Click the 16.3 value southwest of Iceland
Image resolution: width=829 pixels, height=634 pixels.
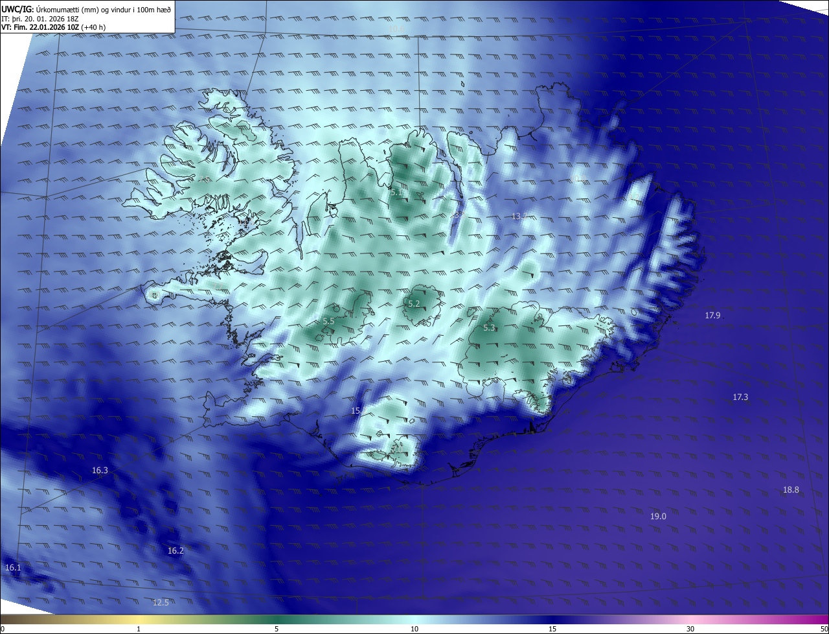click(100, 471)
